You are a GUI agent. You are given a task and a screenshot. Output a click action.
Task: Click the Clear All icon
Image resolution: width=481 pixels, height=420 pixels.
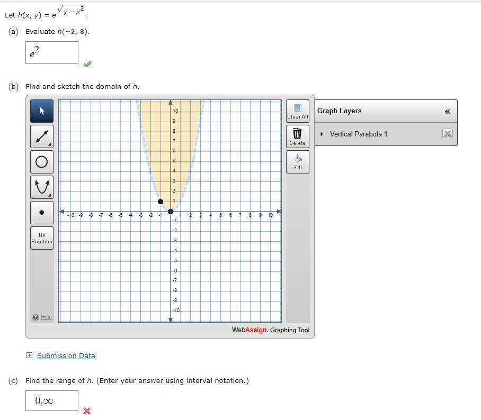tap(297, 110)
